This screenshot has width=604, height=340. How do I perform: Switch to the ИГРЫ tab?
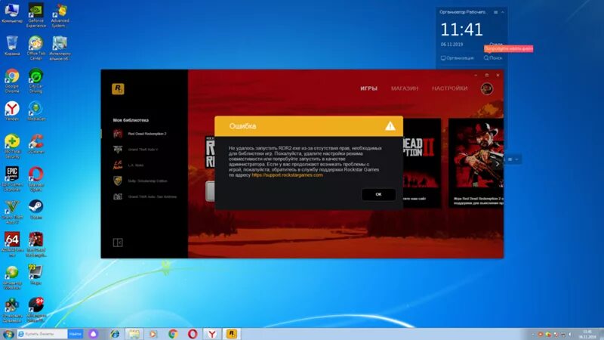tap(368, 88)
